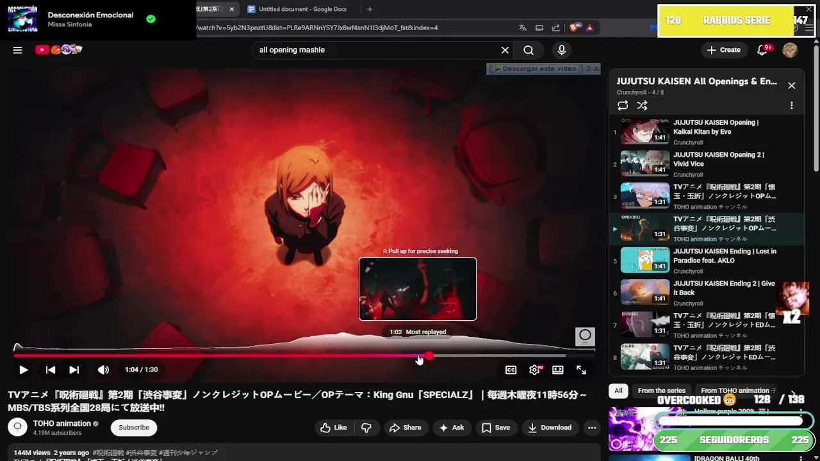Play Ending 2 Give it Back thumbnail
The width and height of the screenshot is (820, 461).
tap(645, 293)
